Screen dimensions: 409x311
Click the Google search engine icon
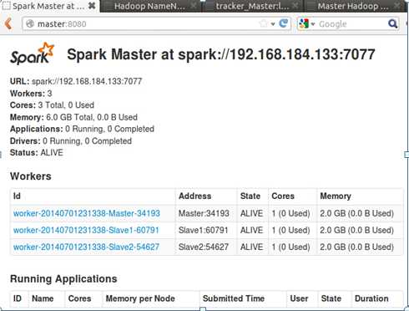(x=304, y=23)
